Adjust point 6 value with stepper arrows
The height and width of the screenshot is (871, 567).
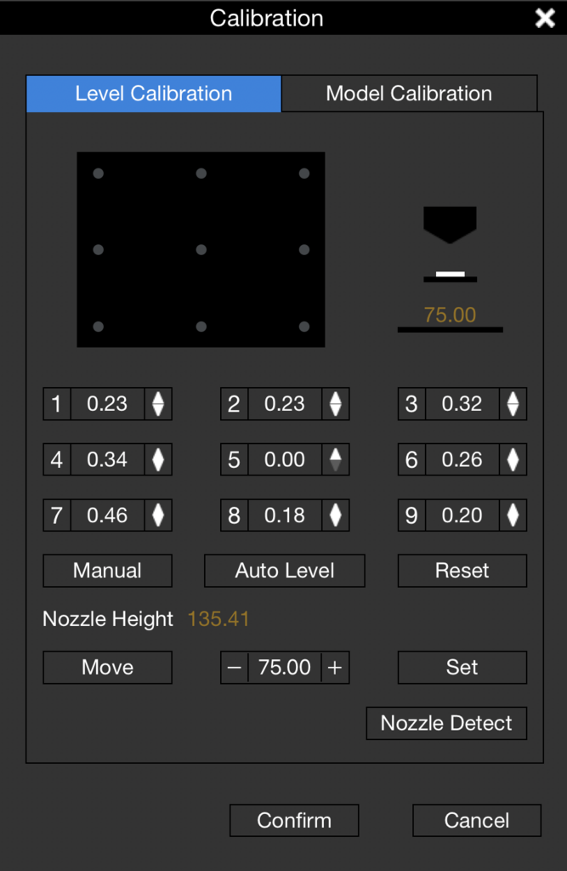[x=513, y=459]
